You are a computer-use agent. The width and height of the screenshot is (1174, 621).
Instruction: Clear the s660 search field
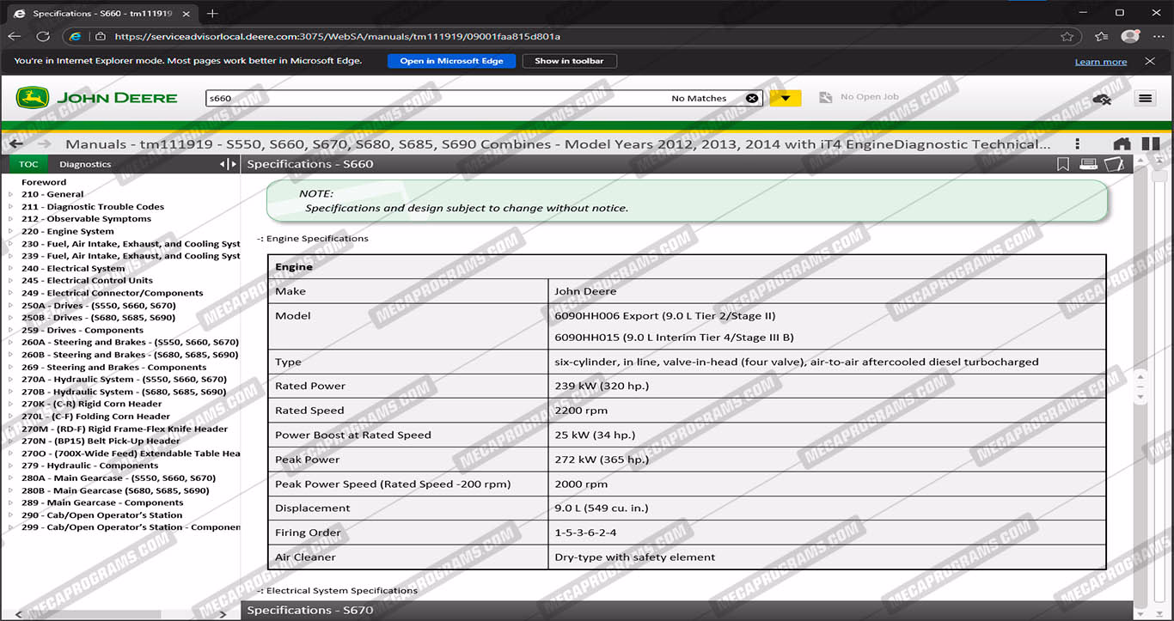[752, 99]
